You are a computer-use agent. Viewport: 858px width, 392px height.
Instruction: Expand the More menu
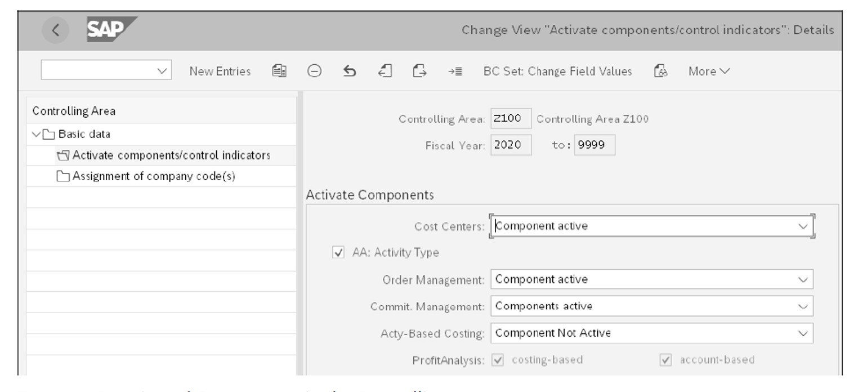(705, 71)
